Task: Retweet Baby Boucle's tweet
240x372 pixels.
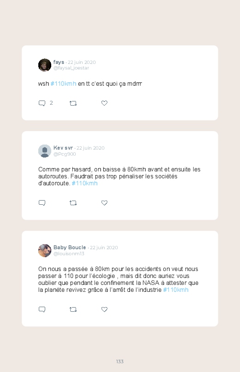Action: [73, 309]
